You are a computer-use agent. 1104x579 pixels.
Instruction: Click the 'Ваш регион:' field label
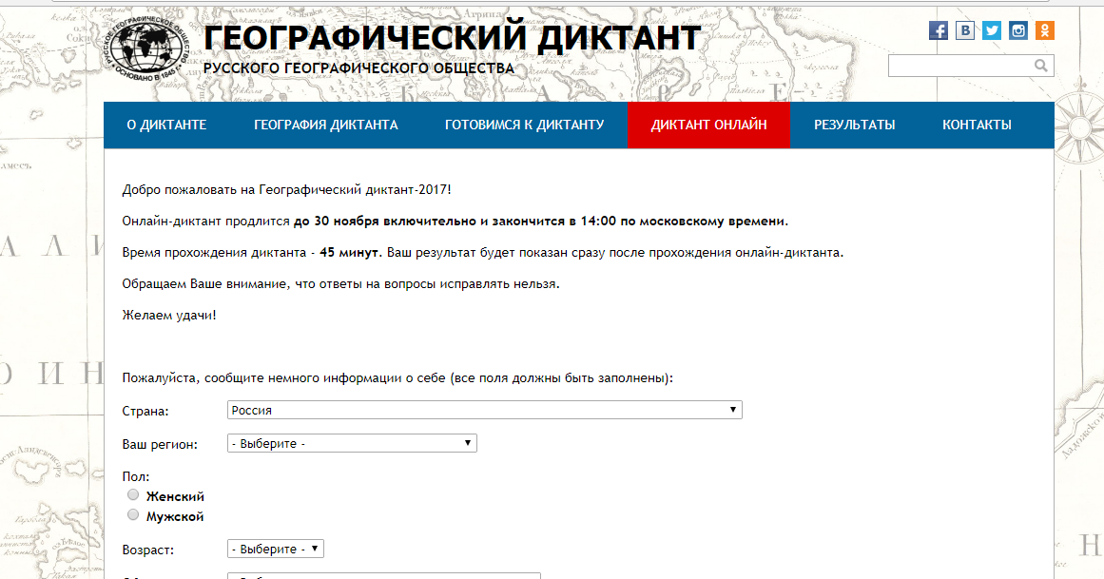tap(160, 444)
